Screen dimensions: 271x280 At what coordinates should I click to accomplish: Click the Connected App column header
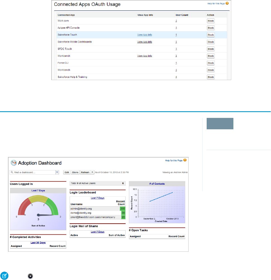coord(66,15)
